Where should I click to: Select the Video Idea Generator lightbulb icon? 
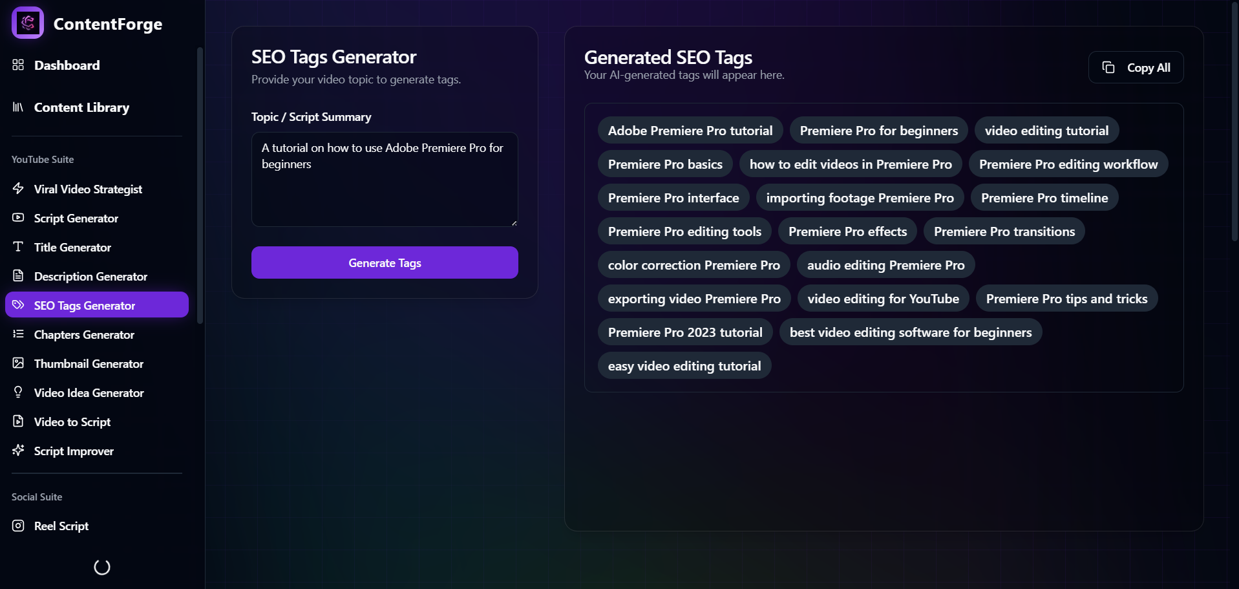click(18, 392)
